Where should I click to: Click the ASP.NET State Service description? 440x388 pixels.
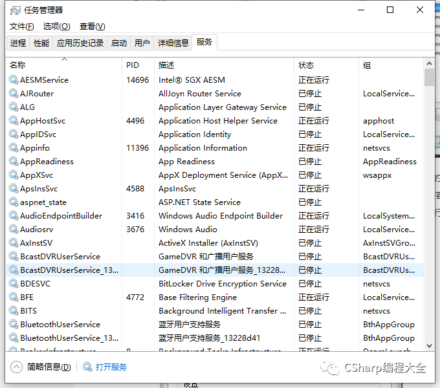(199, 202)
